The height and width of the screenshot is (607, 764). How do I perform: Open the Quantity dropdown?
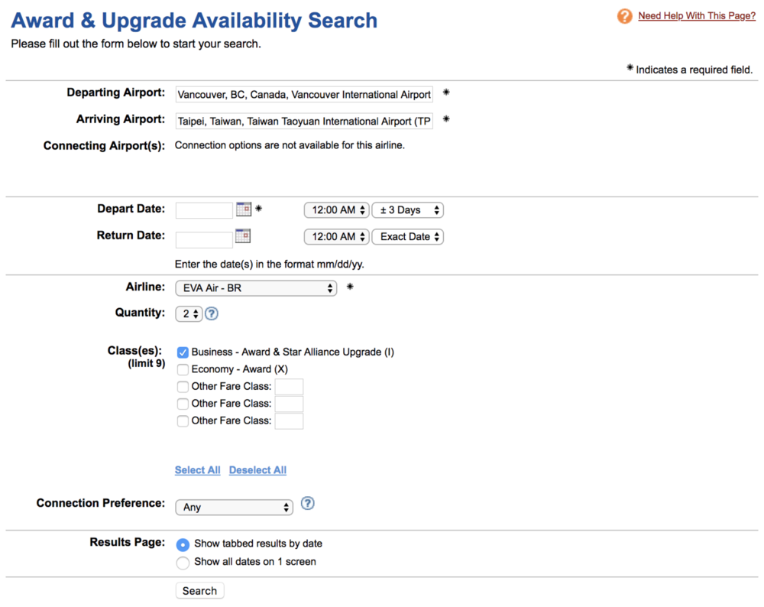tap(189, 314)
